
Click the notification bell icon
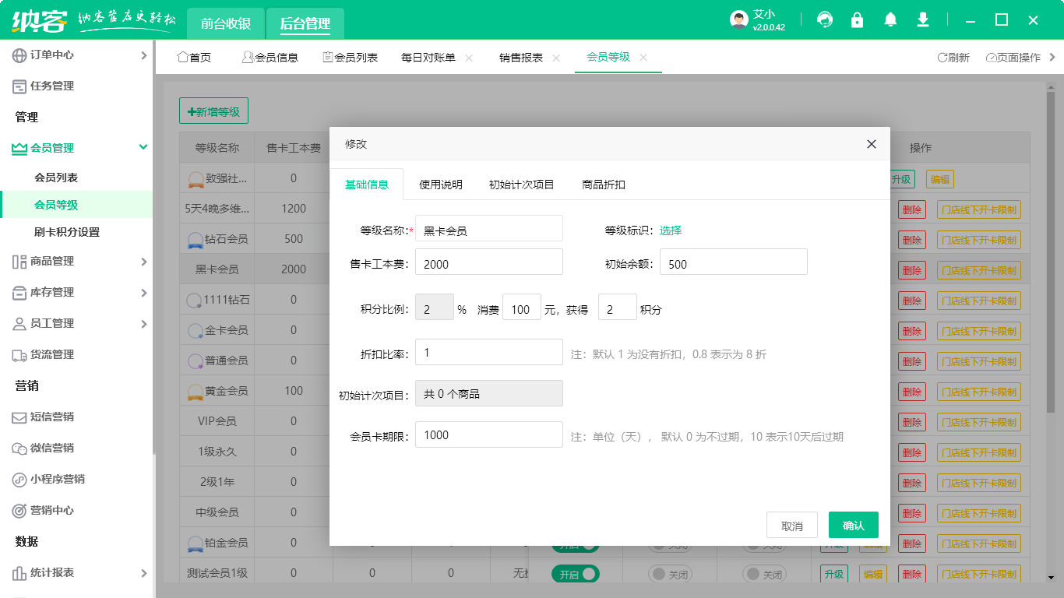click(890, 19)
